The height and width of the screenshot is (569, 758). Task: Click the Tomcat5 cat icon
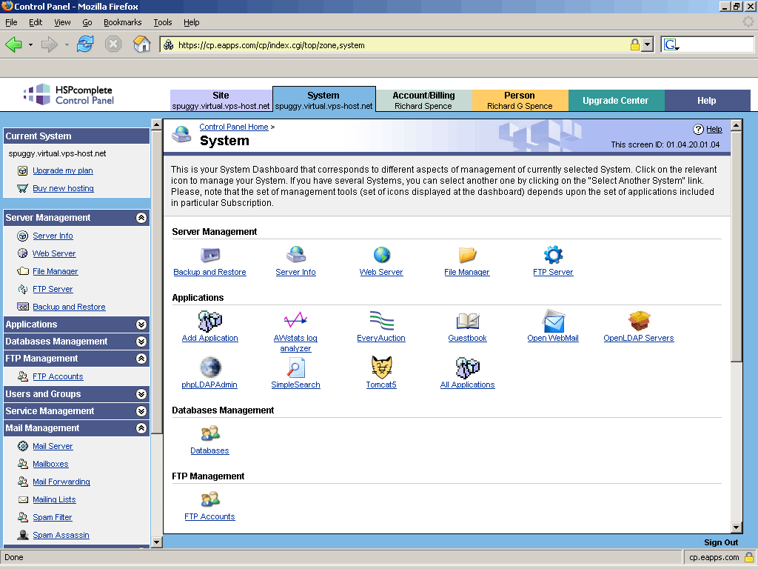click(381, 367)
